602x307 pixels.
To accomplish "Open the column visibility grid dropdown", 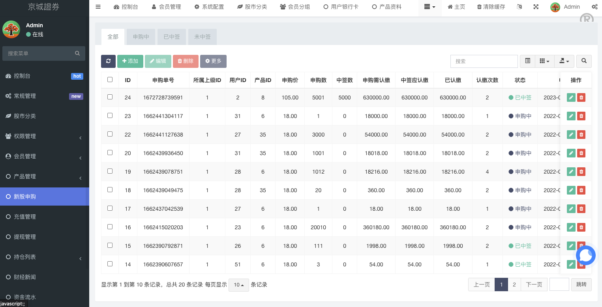I will tap(544, 61).
